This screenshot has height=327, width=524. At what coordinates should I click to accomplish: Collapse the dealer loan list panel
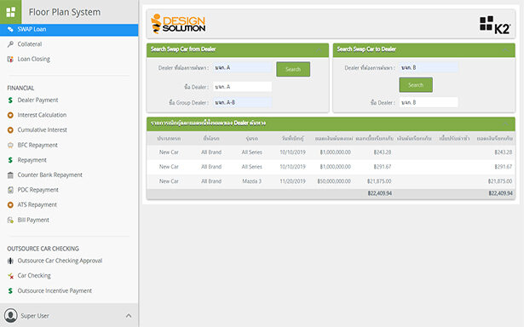pyautogui.click(x=505, y=123)
